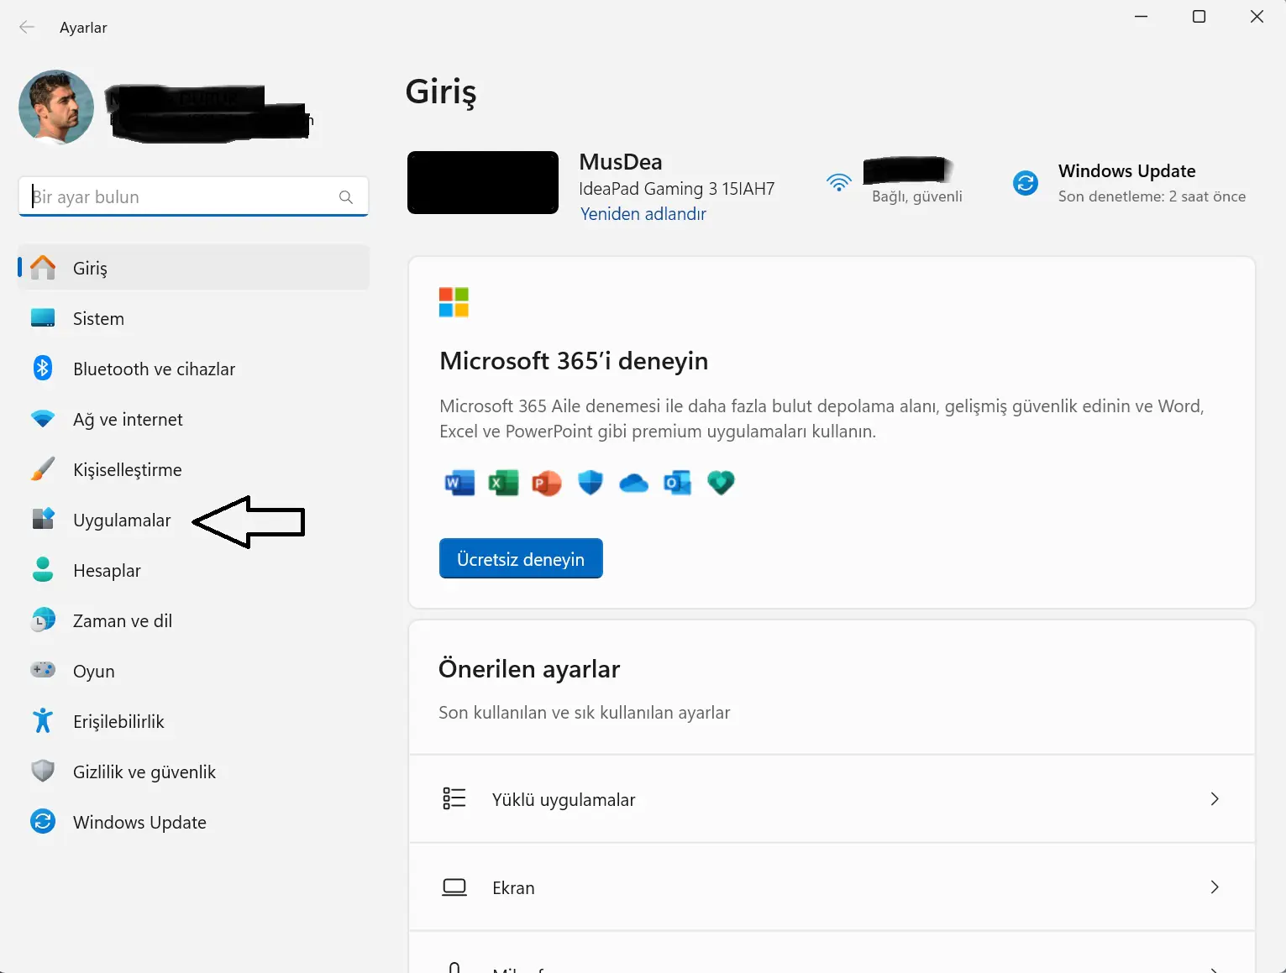Click the Gizlilik ve güvenlik shield icon
Image resolution: width=1286 pixels, height=973 pixels.
click(x=43, y=772)
